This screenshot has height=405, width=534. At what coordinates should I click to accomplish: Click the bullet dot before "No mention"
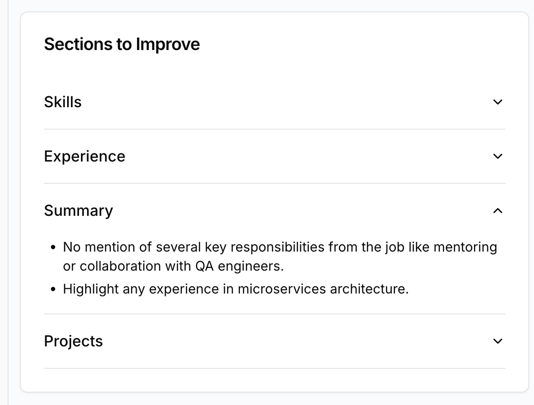pyautogui.click(x=53, y=248)
